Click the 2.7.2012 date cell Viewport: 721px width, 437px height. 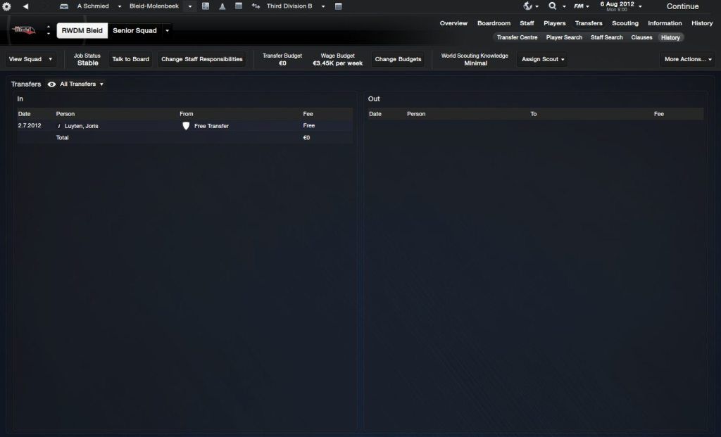pyautogui.click(x=30, y=125)
